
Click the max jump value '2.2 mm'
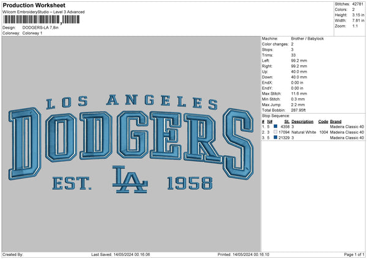pyautogui.click(x=298, y=104)
